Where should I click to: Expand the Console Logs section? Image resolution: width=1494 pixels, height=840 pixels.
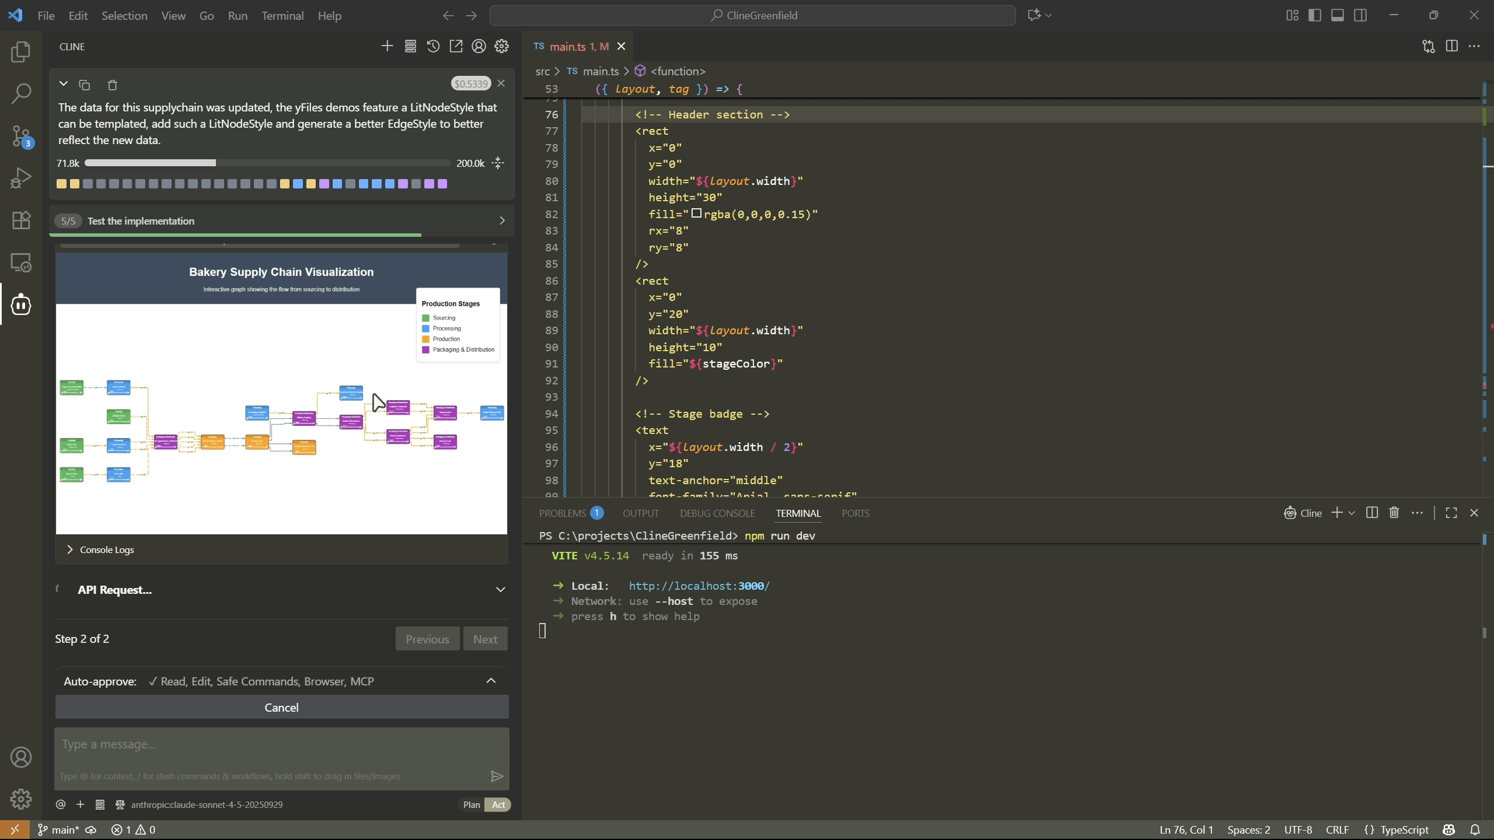[x=69, y=549]
